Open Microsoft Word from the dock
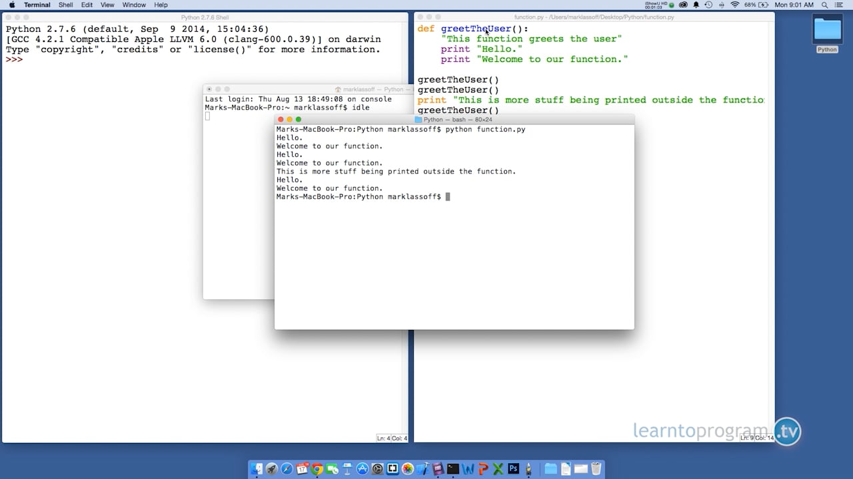 click(x=468, y=469)
